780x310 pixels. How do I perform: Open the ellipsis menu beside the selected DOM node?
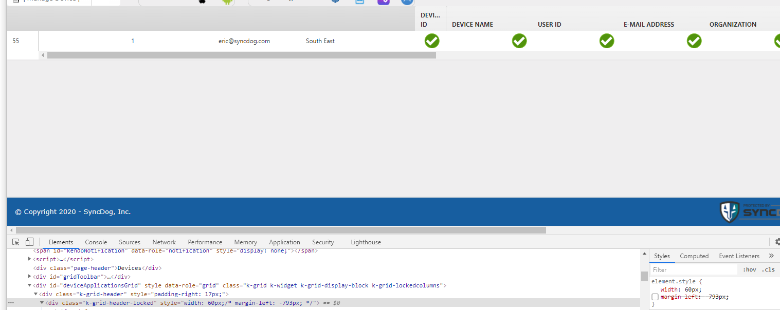[11, 303]
